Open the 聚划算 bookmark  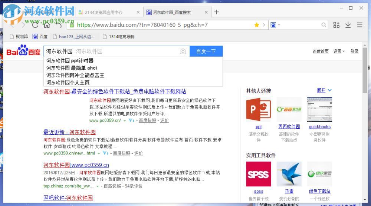[19, 36]
